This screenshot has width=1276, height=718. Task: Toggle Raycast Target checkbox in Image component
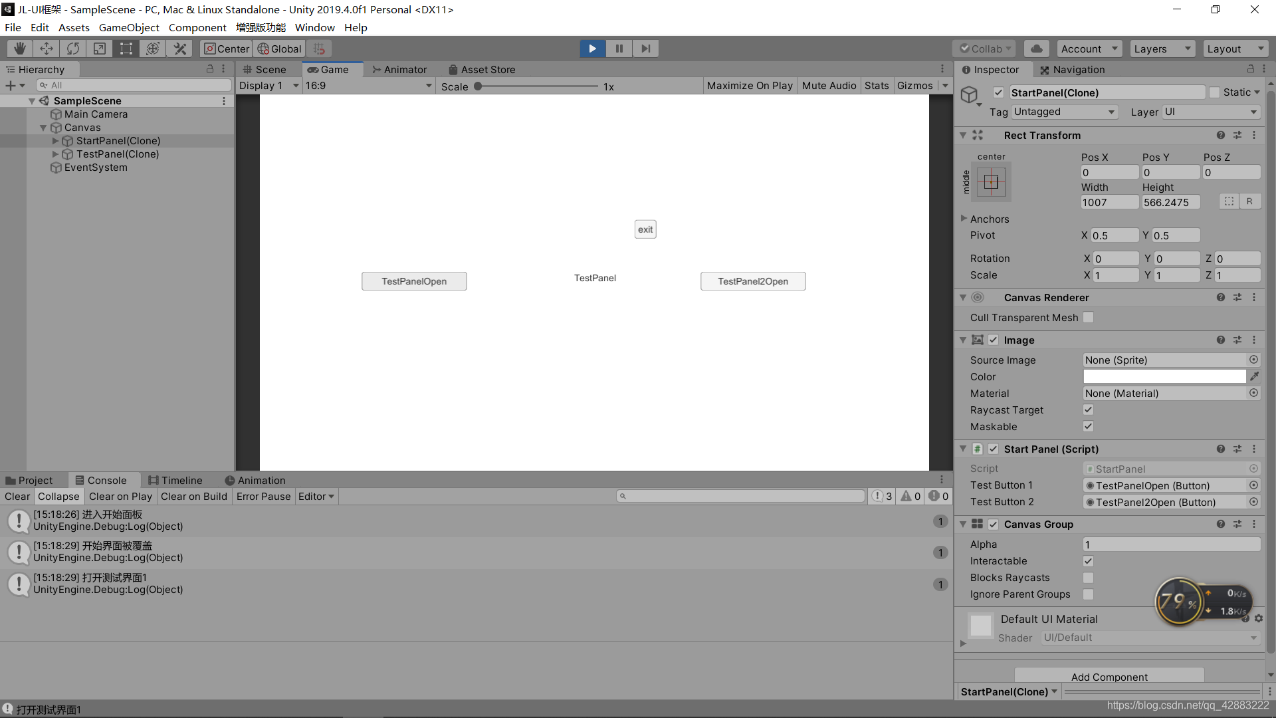click(1089, 410)
